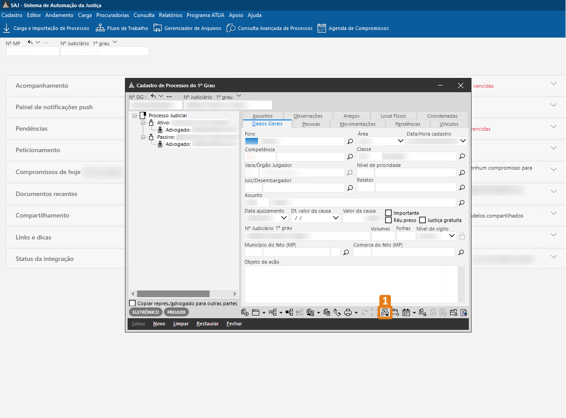Expand the Nível de sigilo dropdown
Image resolution: width=566 pixels, height=418 pixels.
pos(451,236)
